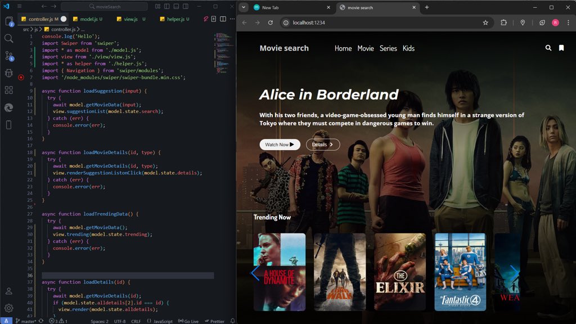Click UTF-8 encoding in status bar
Image resolution: width=576 pixels, height=324 pixels.
(120, 321)
